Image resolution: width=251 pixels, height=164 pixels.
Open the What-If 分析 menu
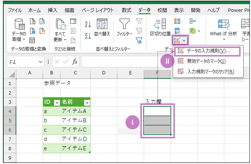pyautogui.click(x=224, y=30)
